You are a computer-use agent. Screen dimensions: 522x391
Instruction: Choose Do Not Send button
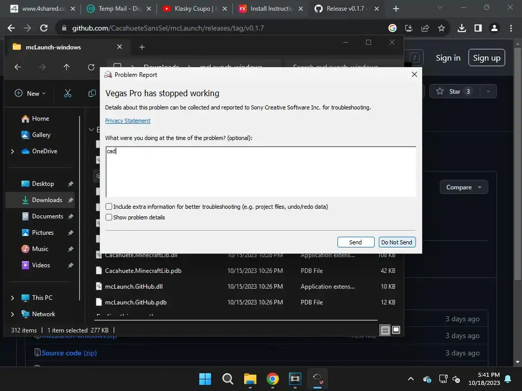397,242
